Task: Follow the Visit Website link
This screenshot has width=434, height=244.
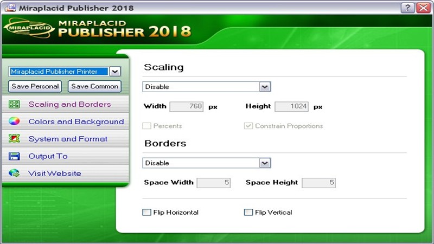Action: tap(66, 173)
